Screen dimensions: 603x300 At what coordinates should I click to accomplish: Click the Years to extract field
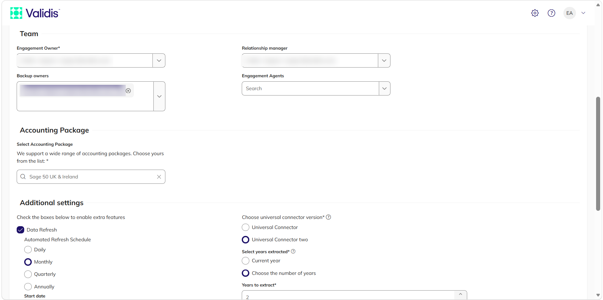point(348,295)
